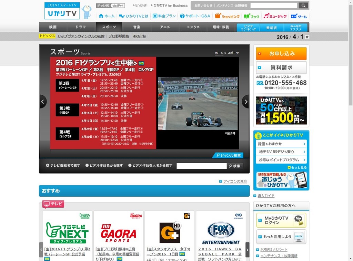
Task: Go to ホーム via house icon
Action: click(107, 16)
